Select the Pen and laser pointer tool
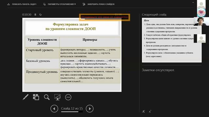Image resolution: width=209 pixels, height=117 pixels. pyautogui.click(x=25, y=97)
